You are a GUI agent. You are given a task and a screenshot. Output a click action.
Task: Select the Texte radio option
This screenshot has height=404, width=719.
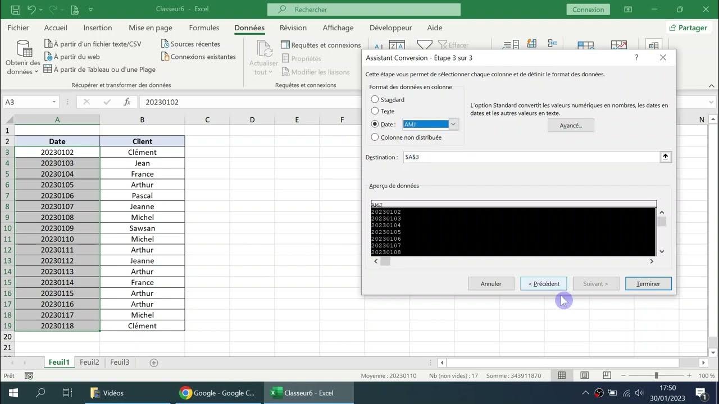point(375,111)
